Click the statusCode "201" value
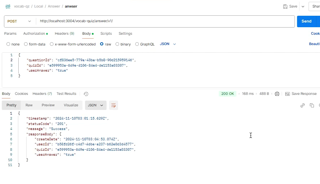The width and height of the screenshot is (320, 184). click(x=60, y=124)
